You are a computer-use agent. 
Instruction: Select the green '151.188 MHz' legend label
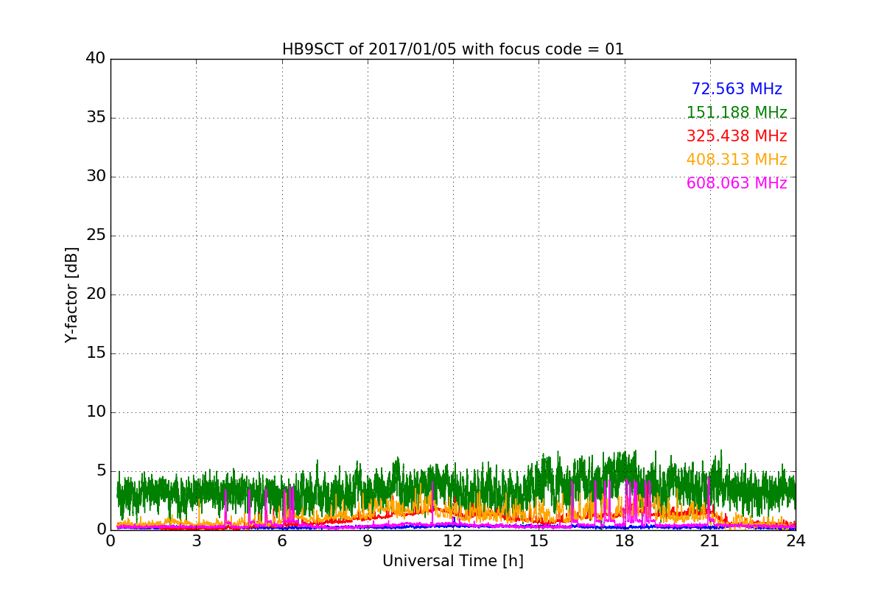point(737,113)
